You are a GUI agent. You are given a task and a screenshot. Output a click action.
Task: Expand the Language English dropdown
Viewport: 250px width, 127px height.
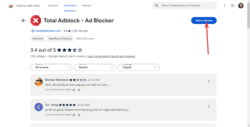pos(139,67)
